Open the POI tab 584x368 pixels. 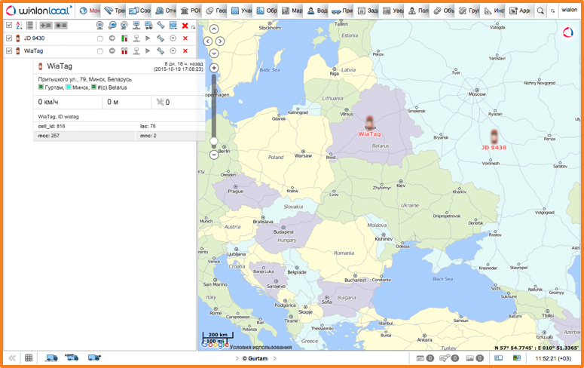[x=191, y=11]
